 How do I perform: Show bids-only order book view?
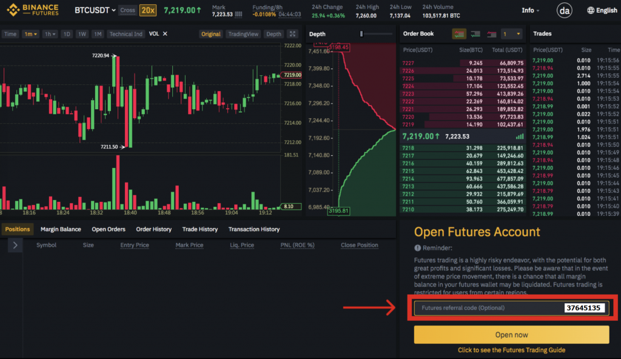pos(475,34)
